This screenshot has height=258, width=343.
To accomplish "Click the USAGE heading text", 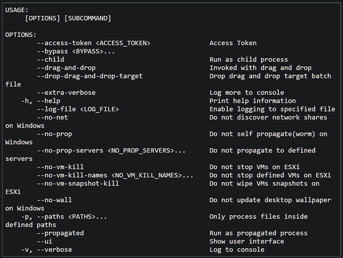I will click(x=17, y=10).
